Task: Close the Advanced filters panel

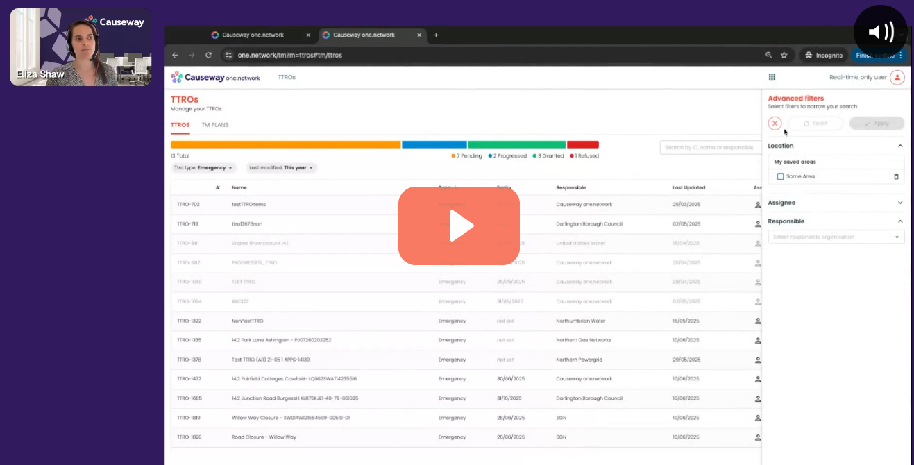Action: [775, 123]
